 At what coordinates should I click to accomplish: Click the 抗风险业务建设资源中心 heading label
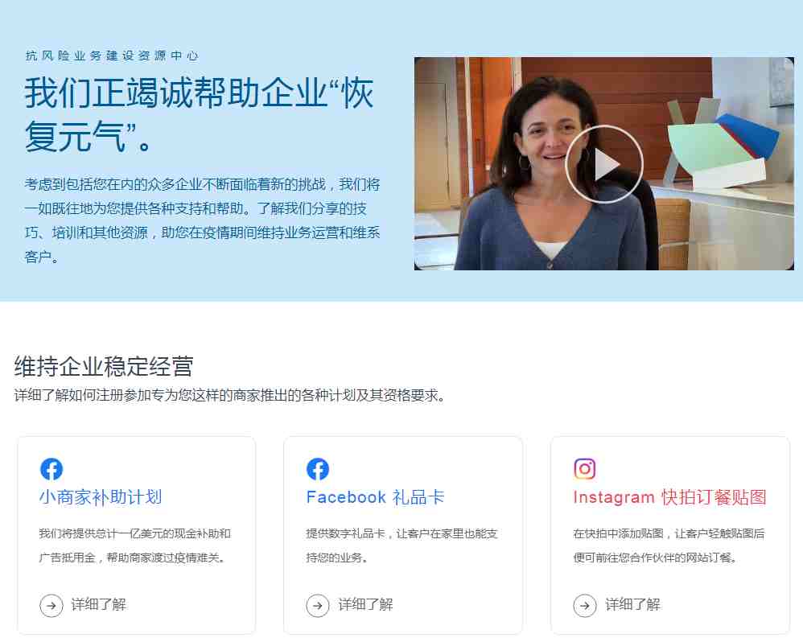(112, 56)
